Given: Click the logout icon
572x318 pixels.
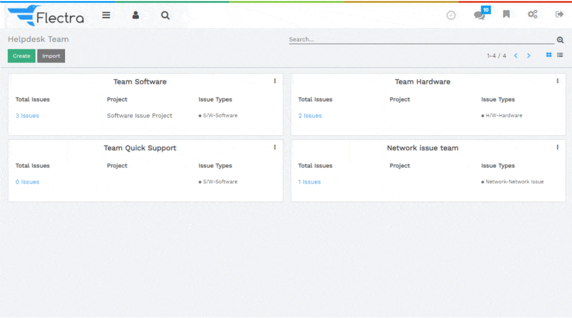Looking at the screenshot, I should click(559, 14).
